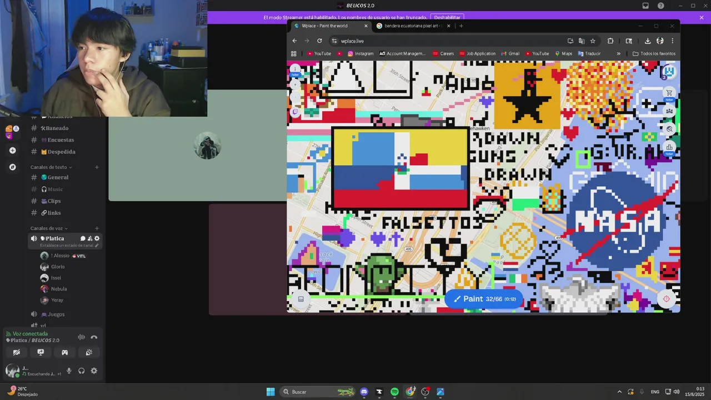Close the Wplace tab

pos(365,26)
